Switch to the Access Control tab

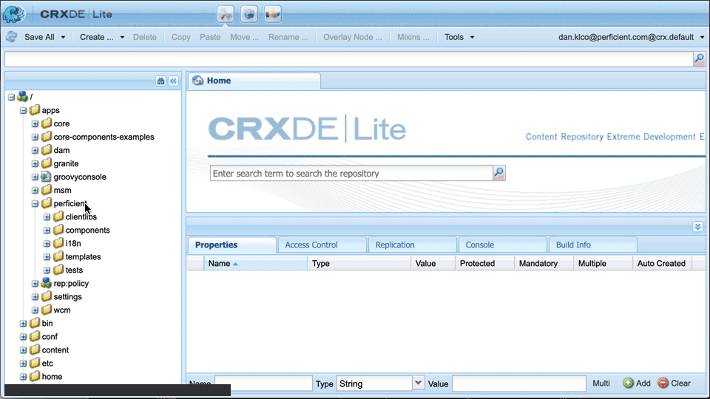pos(322,245)
